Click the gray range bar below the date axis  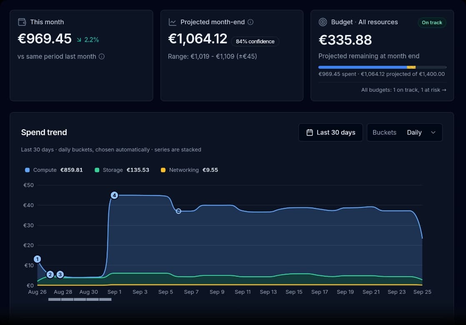[x=80, y=300]
